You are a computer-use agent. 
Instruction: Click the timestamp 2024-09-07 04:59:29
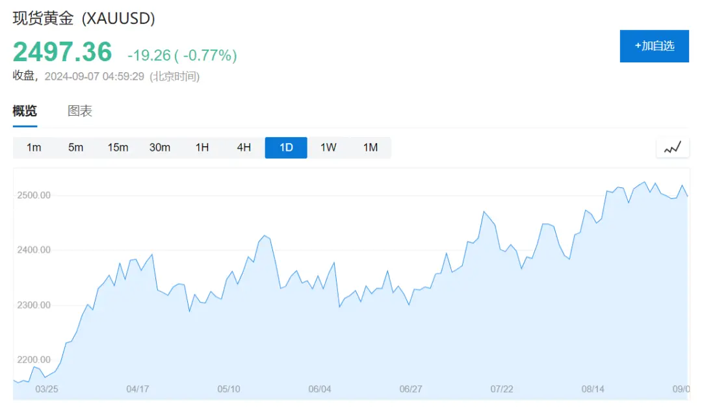[94, 77]
